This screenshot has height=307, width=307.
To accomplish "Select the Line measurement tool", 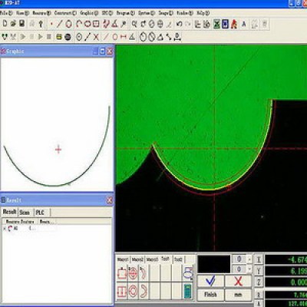I will point(60,25).
